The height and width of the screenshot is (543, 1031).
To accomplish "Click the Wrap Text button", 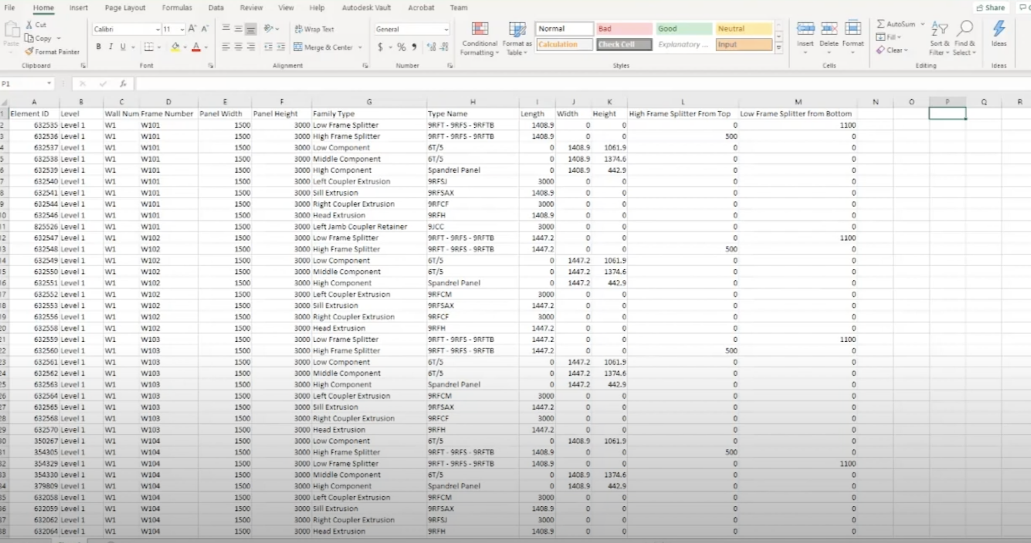I will point(314,29).
